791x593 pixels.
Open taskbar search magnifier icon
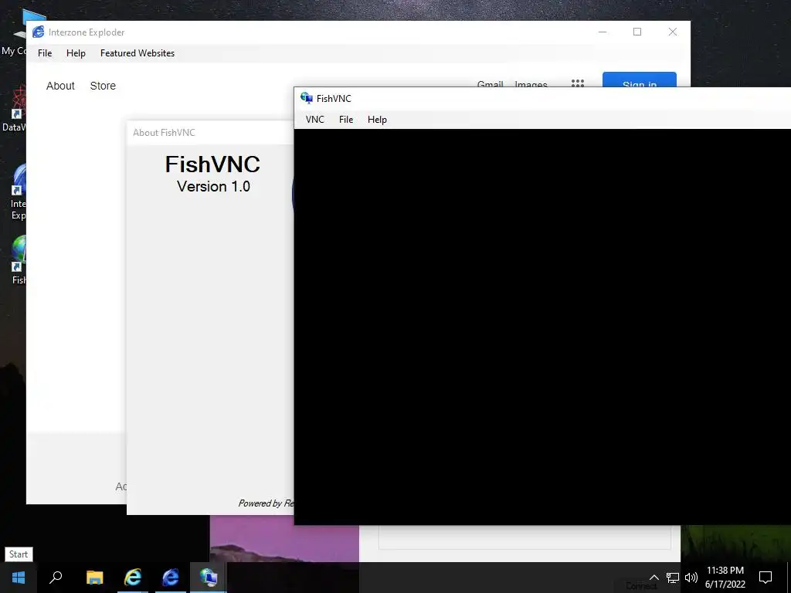56,578
